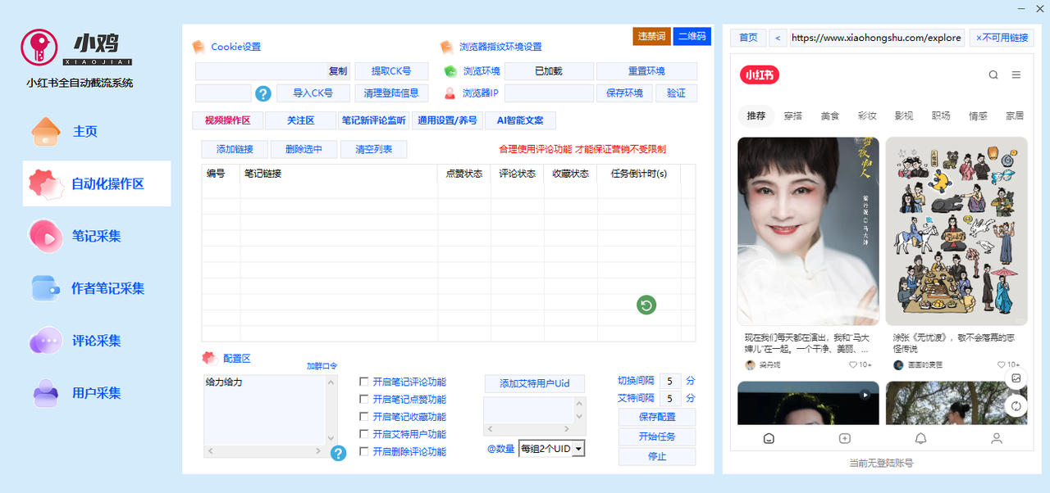Toggle the 开启笔记点赞功能 checkbox
This screenshot has width=1050, height=493.
pos(364,399)
